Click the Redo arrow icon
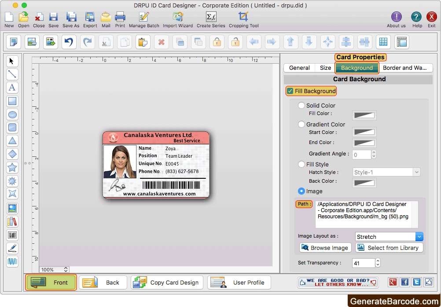The image size is (441, 307). 88,42
